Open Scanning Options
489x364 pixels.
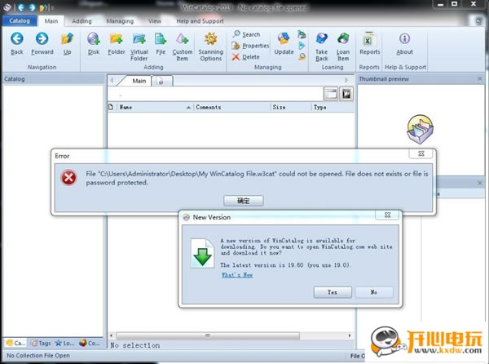coord(211,38)
